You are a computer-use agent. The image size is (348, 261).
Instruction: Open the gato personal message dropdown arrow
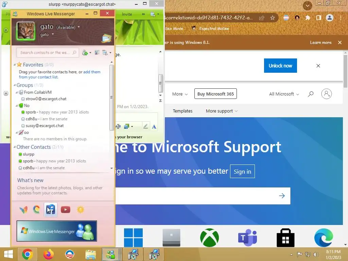point(53,34)
